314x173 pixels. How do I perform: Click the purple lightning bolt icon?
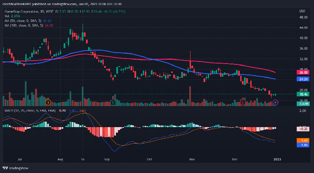pyautogui.click(x=276, y=103)
